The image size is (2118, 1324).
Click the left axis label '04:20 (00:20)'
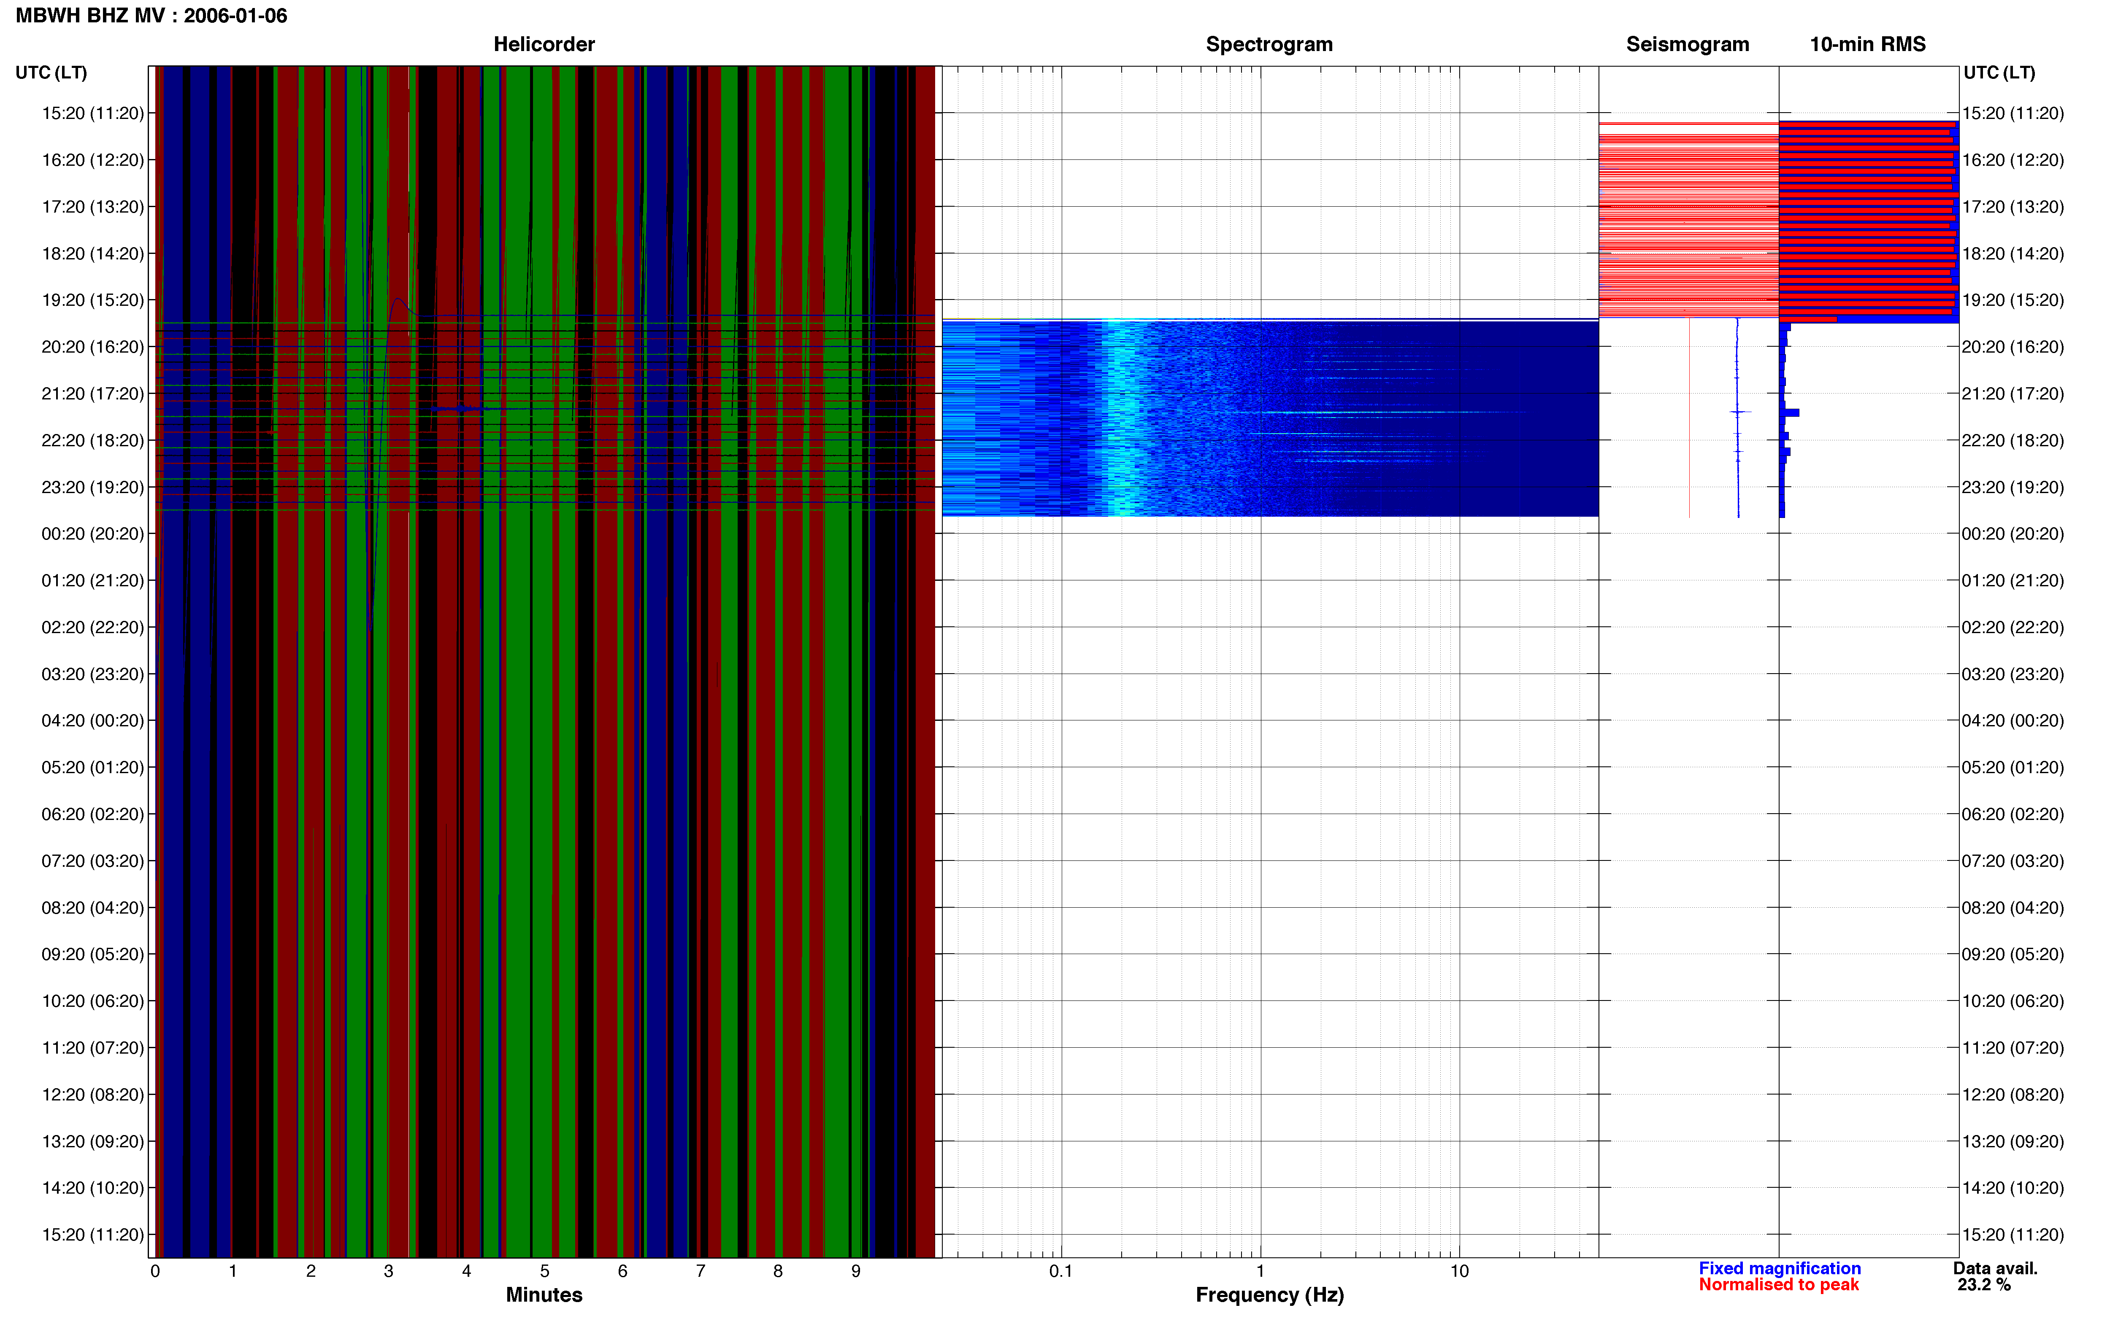click(93, 721)
